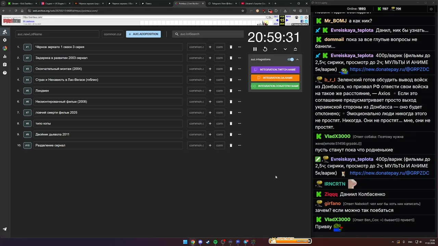Open the auction gavel page in sidebar
The width and height of the screenshot is (438, 246).
point(5,32)
